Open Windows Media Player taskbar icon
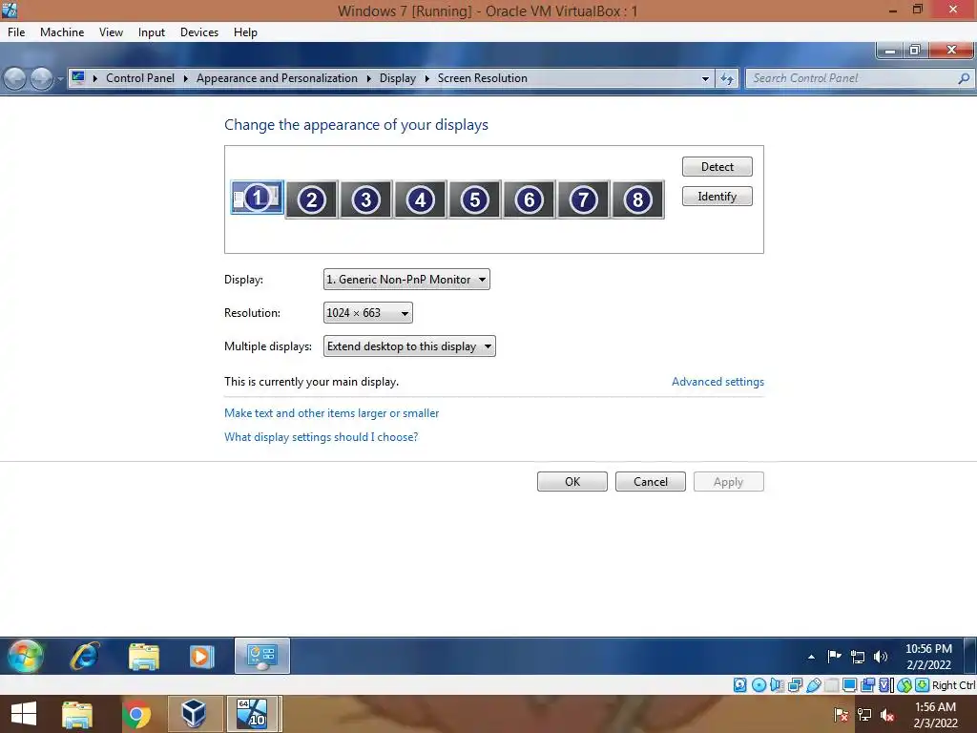977x733 pixels. (201, 657)
